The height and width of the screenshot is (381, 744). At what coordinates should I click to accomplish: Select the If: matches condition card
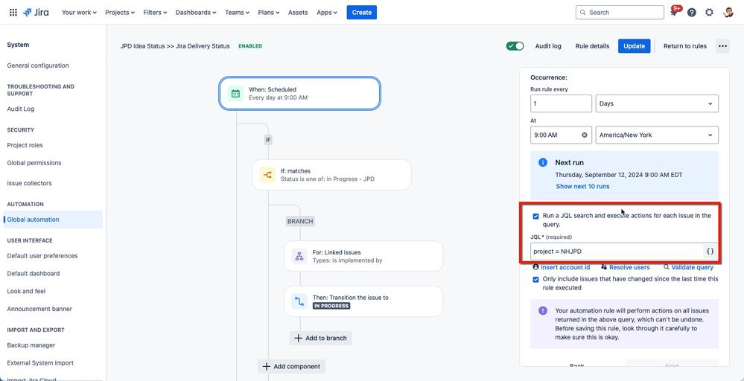[x=331, y=175]
